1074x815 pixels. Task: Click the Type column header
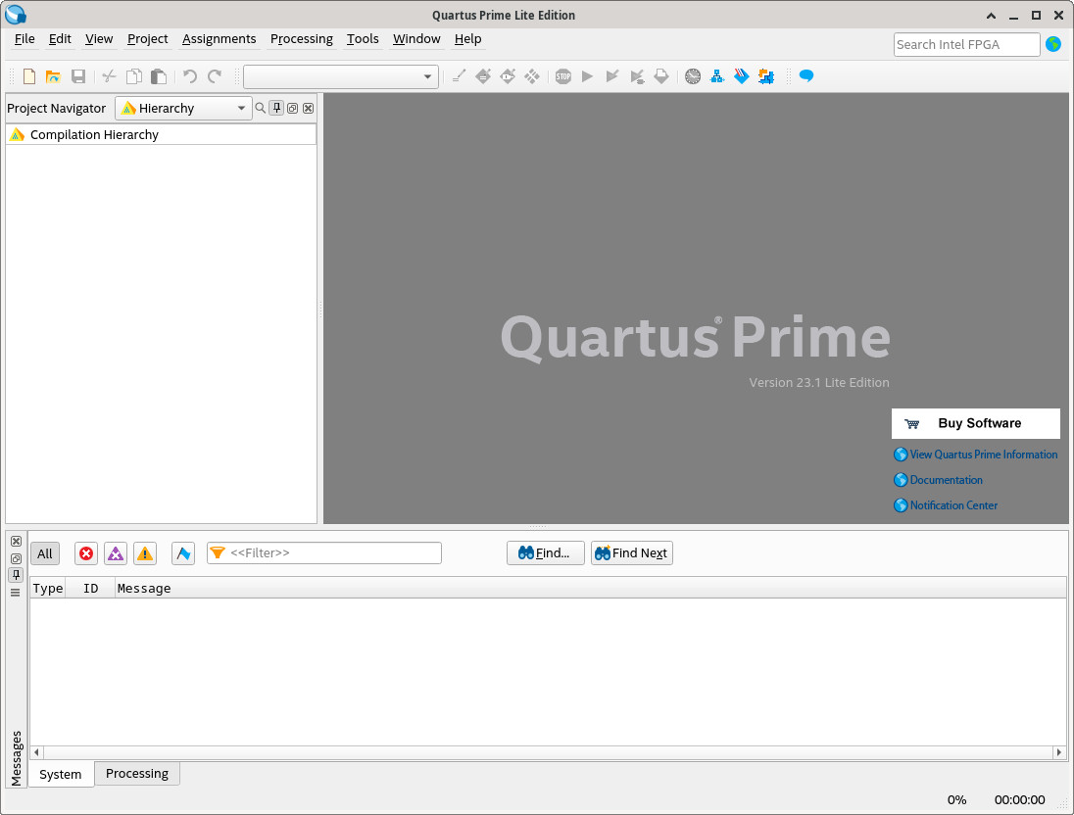47,589
